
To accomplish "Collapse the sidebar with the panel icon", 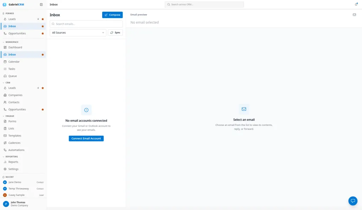I will tap(41, 4).
